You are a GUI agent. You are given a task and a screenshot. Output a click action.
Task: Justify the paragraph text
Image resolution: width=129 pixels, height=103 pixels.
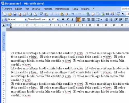tap(93, 19)
